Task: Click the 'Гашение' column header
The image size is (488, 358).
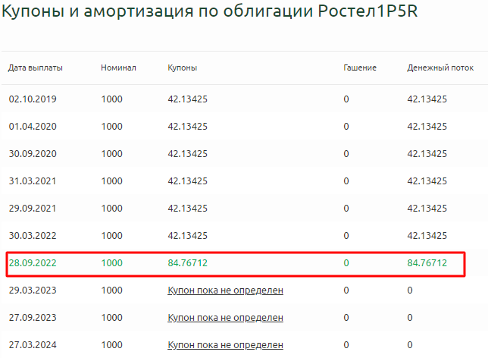Action: [359, 68]
